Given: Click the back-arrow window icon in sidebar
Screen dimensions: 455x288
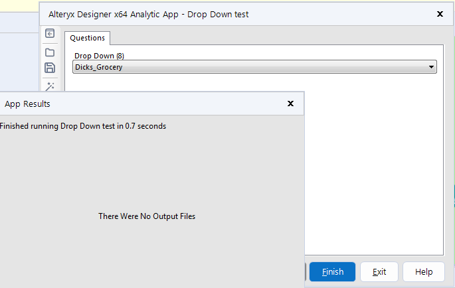Looking at the screenshot, I should coord(50,34).
